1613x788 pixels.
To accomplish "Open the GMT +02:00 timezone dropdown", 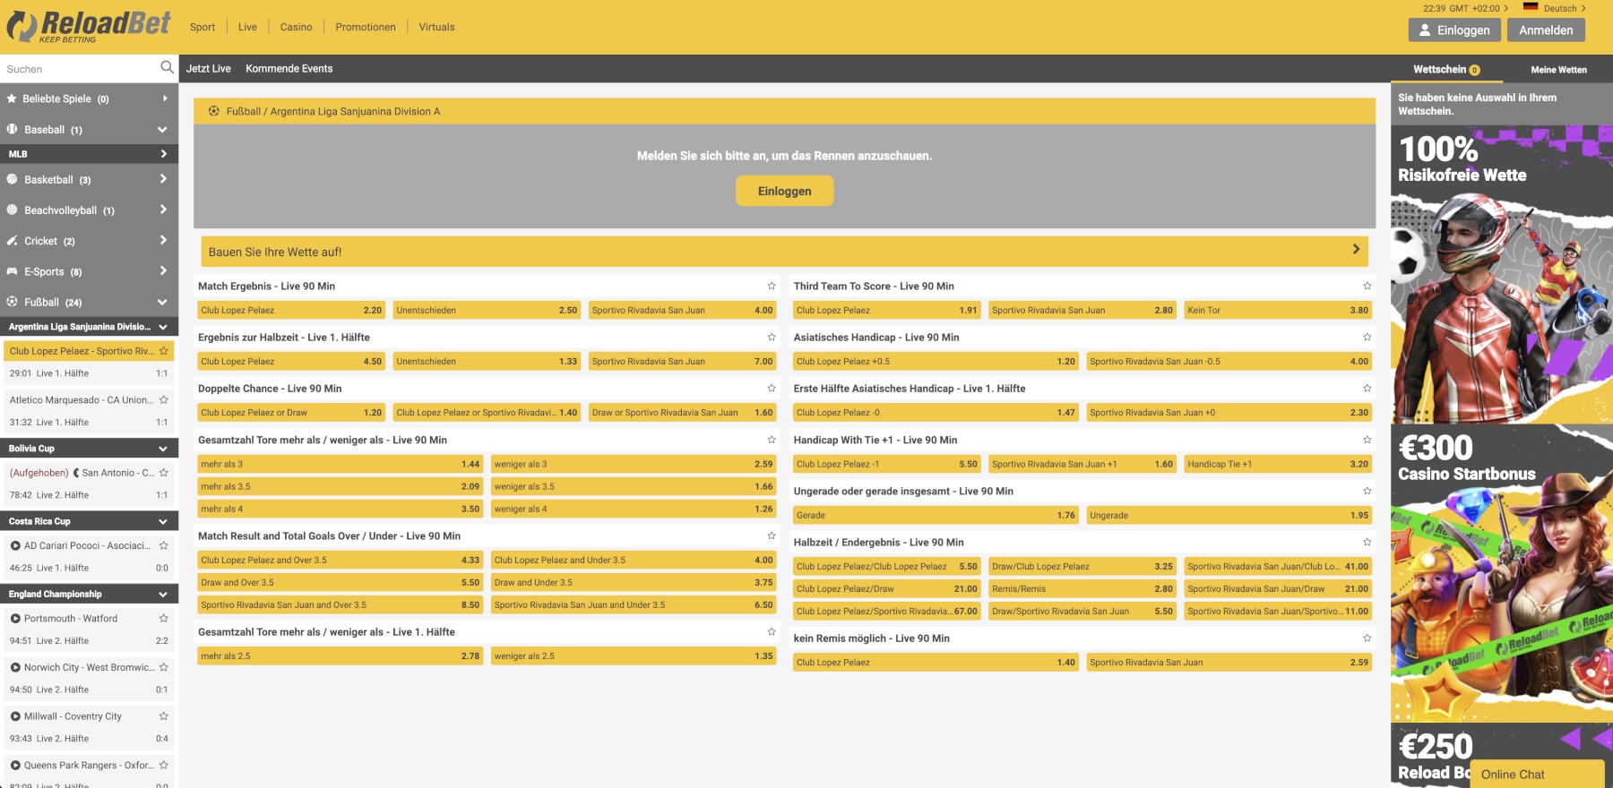I will pos(1466,8).
